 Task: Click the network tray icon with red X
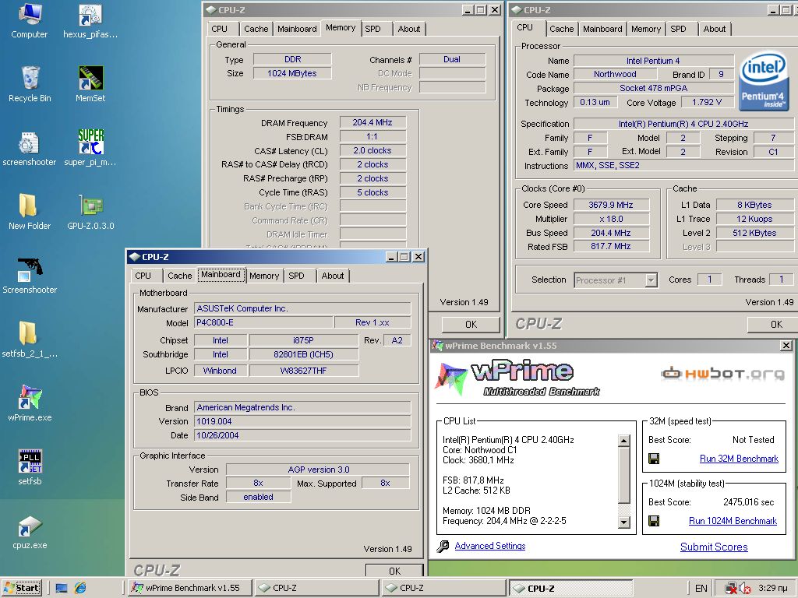[731, 589]
